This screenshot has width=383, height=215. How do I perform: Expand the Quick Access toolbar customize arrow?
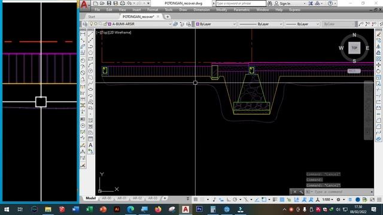148,4
